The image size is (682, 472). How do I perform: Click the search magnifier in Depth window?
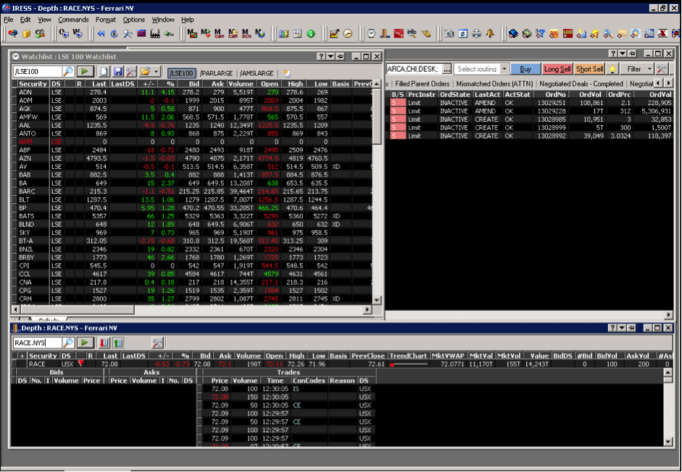coord(68,343)
